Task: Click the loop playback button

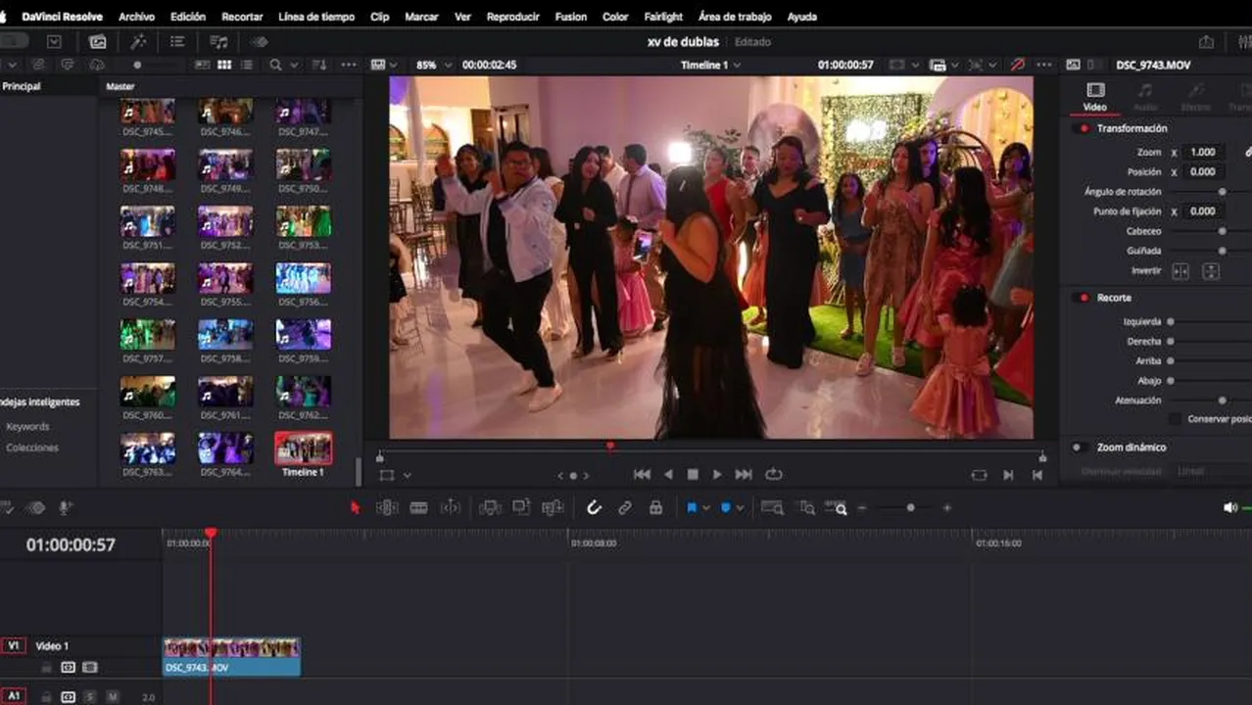Action: point(774,474)
